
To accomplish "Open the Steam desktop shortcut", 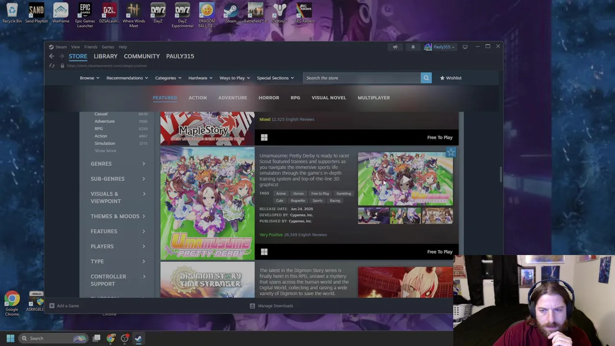I will tap(231, 13).
